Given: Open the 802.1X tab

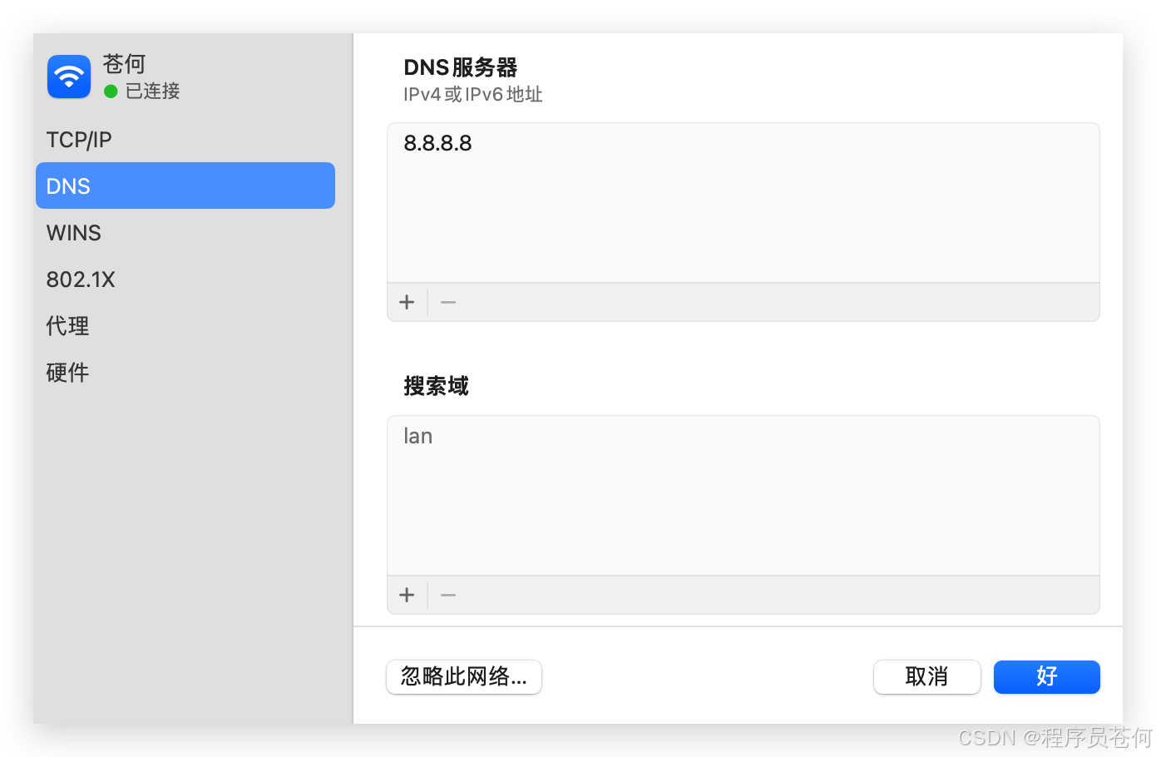Looking at the screenshot, I should [185, 280].
